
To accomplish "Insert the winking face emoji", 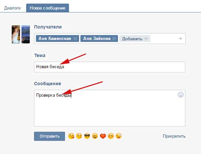I will pos(79,136).
